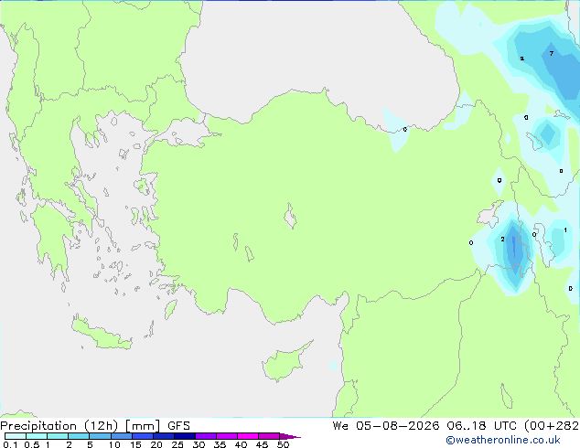Click the 20–25 mm dark blue swatch

tap(163, 436)
